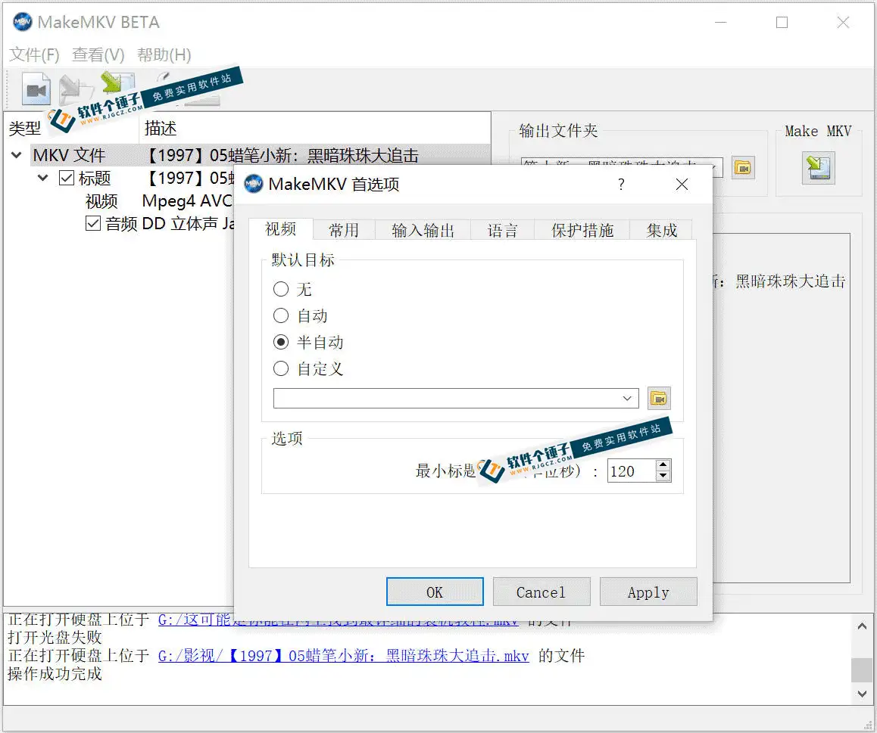Increase minimum title length with up arrow

tap(663, 466)
